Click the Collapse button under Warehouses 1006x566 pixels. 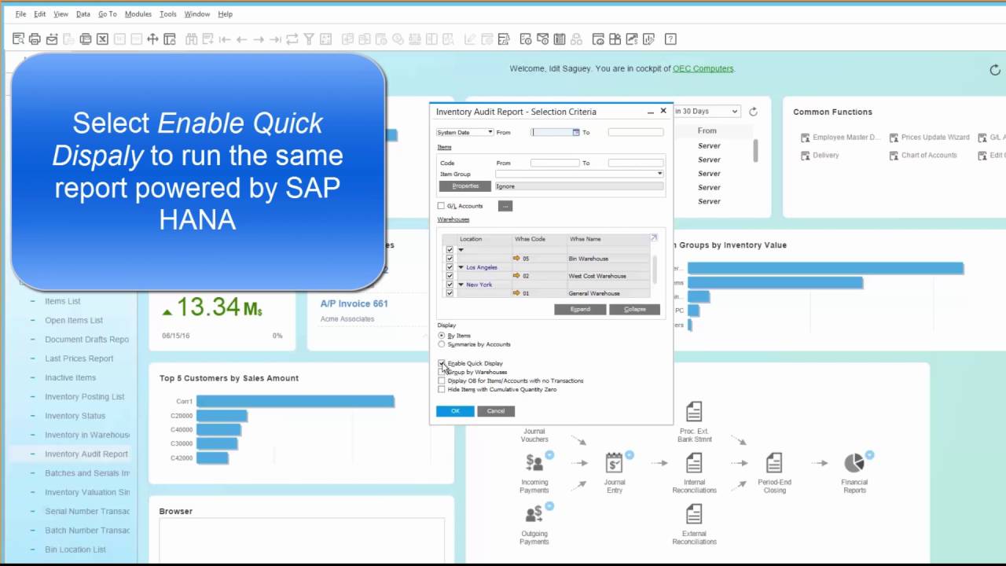click(635, 309)
